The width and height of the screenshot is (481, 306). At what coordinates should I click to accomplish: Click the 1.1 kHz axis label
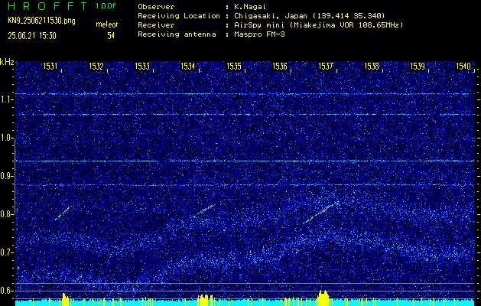pyautogui.click(x=5, y=100)
